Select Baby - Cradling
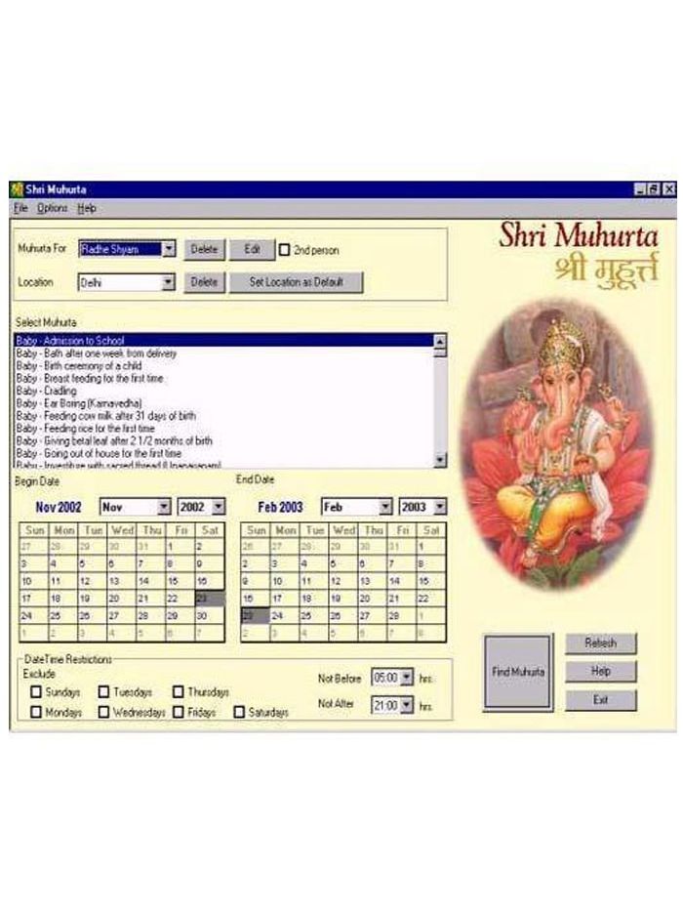 click(x=223, y=391)
